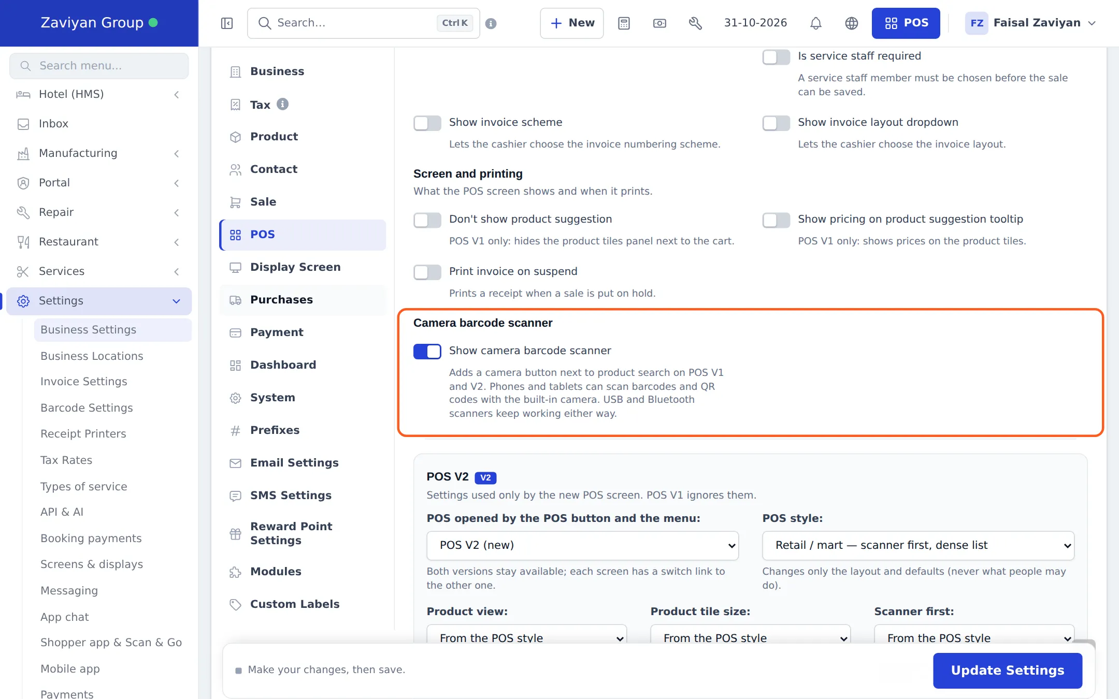The width and height of the screenshot is (1119, 699).
Task: Click the Reward Point Settings gift icon
Action: point(236,533)
